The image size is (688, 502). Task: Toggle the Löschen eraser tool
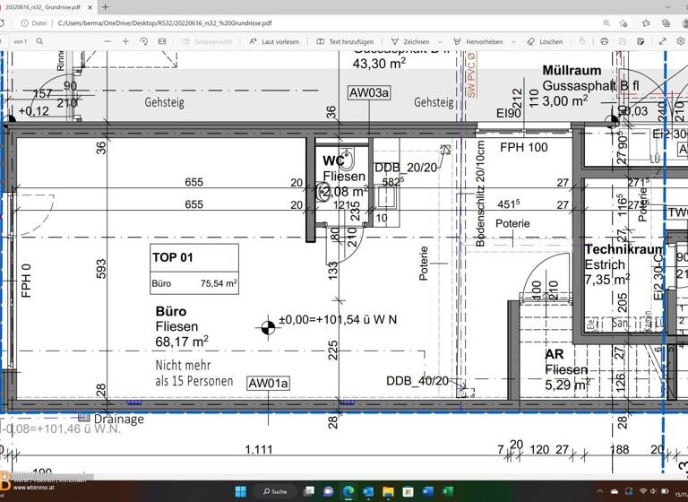545,41
